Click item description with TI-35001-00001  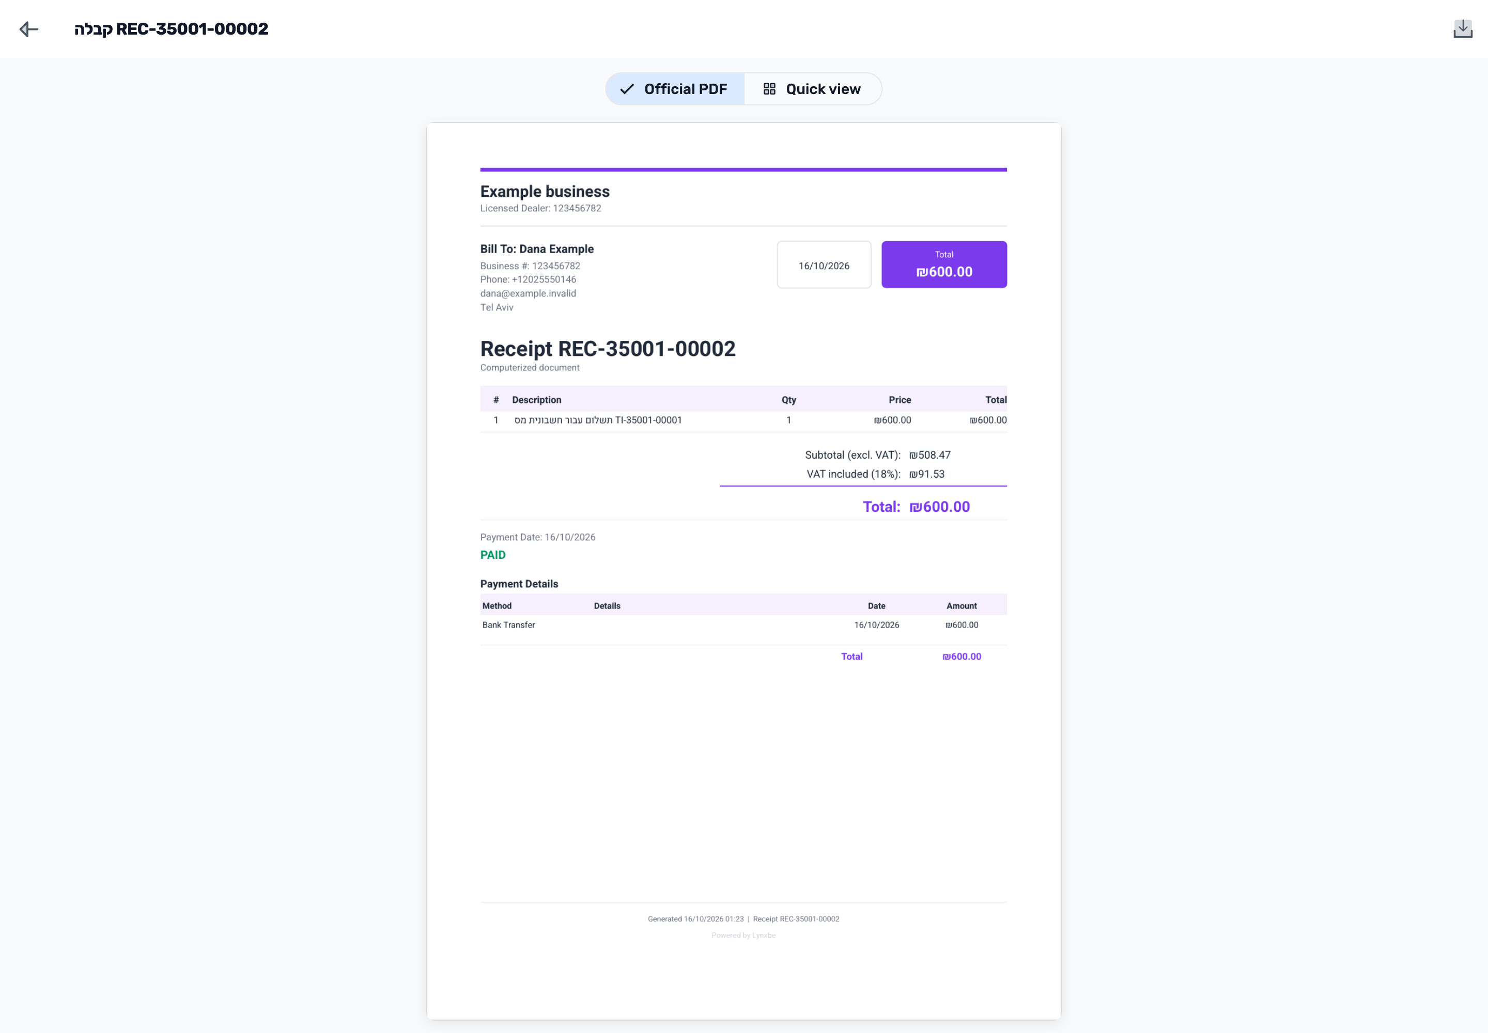598,421
